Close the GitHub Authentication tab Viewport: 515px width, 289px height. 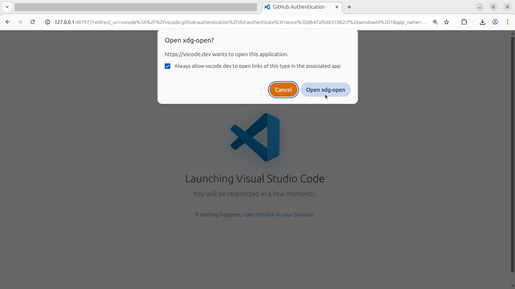coord(337,7)
